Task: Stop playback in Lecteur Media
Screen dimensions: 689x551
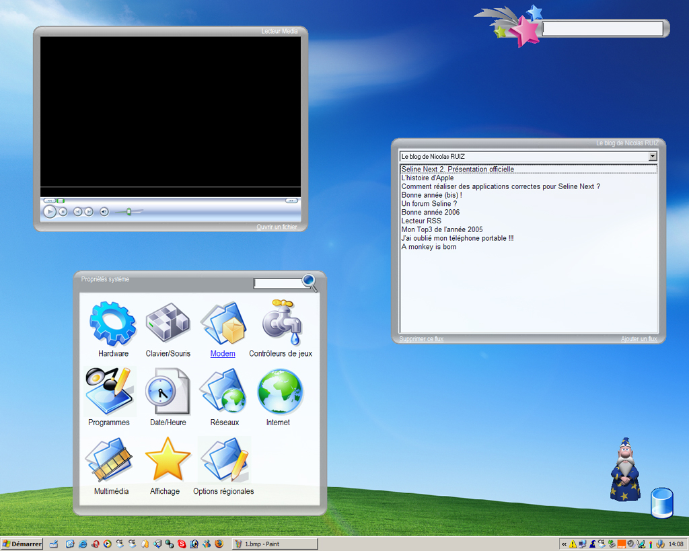Action: coord(63,212)
